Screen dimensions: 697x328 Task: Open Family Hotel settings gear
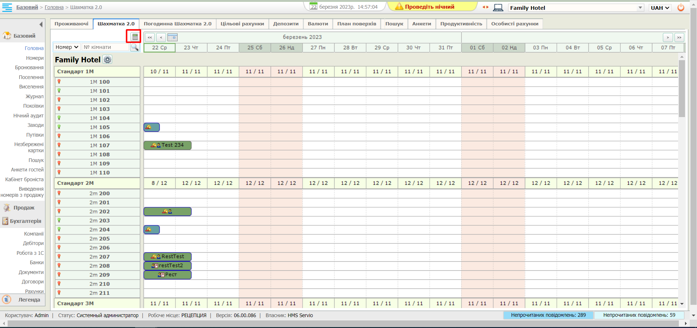pos(108,59)
